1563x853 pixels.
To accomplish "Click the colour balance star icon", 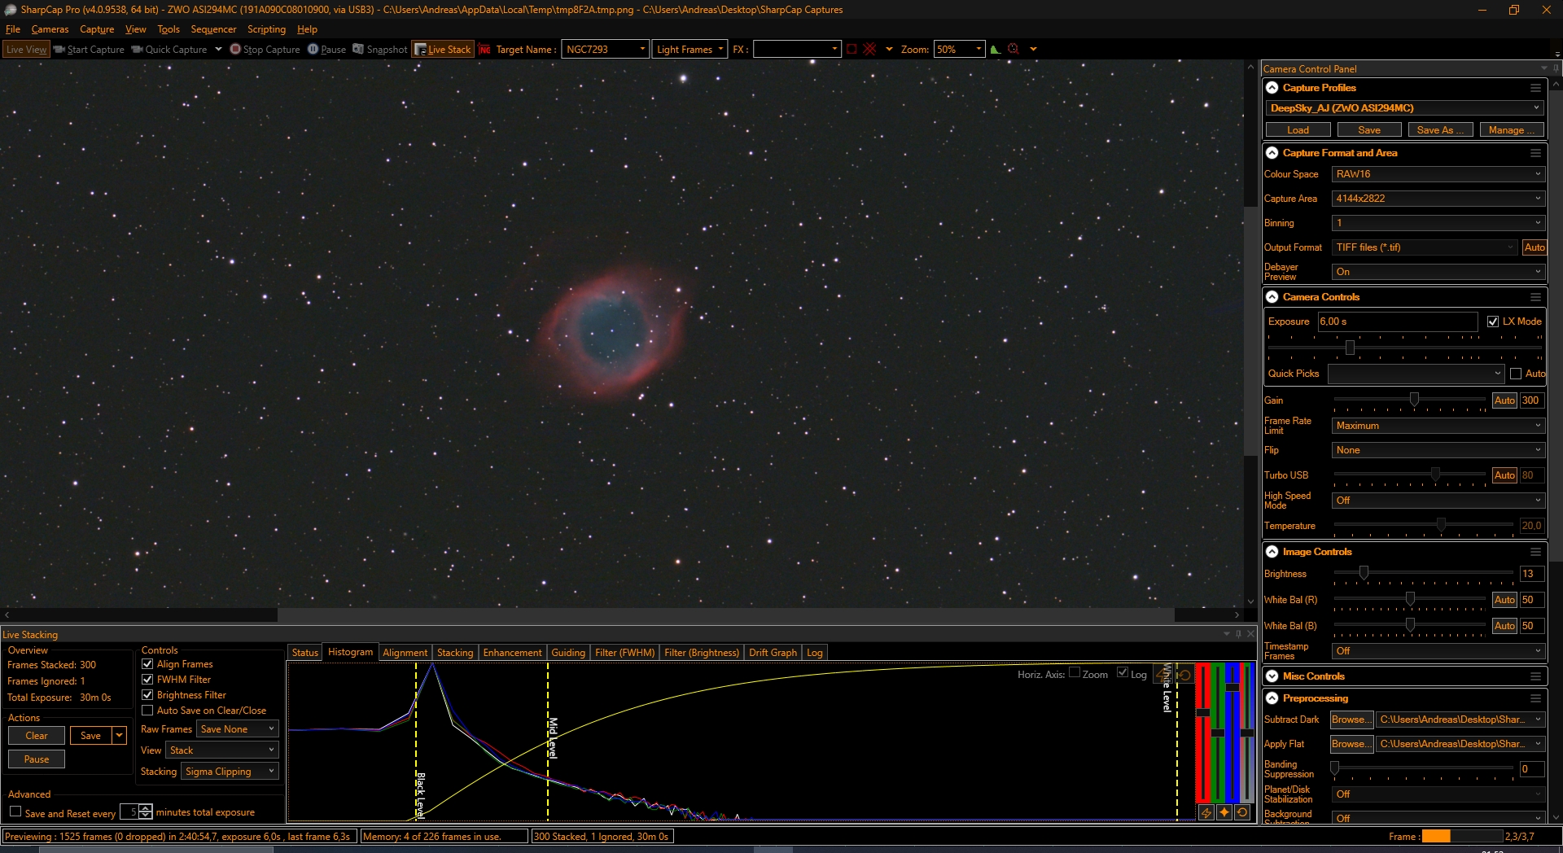I will pos(1224,812).
